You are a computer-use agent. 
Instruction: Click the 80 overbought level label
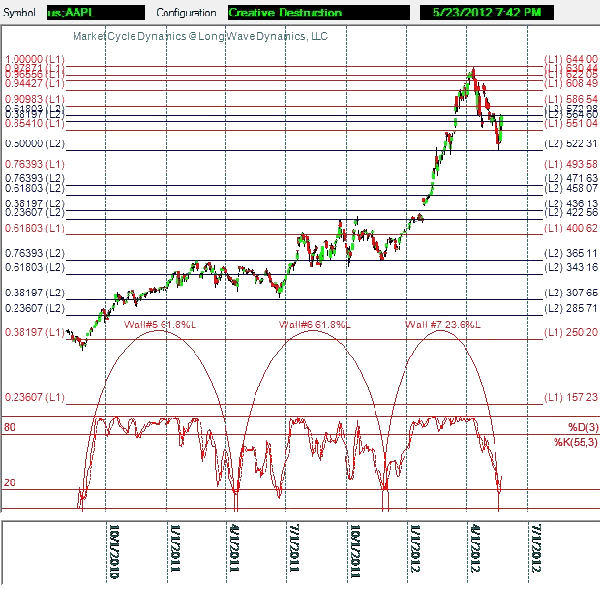click(x=11, y=427)
